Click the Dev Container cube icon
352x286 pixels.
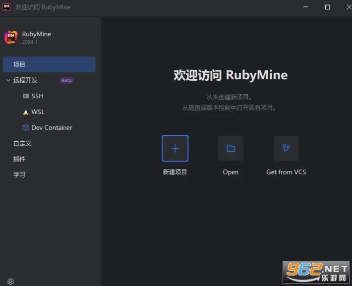[x=26, y=127]
